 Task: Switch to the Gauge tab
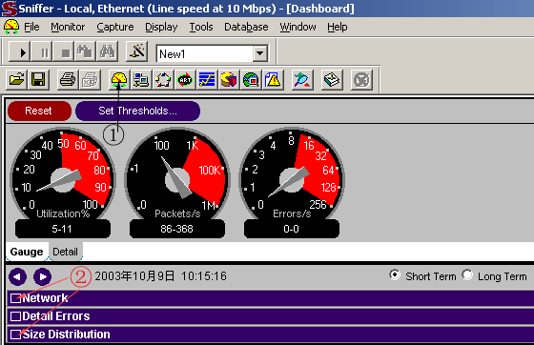coord(27,252)
